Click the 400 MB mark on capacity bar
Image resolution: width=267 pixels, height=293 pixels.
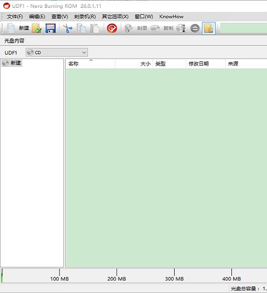[x=232, y=279]
